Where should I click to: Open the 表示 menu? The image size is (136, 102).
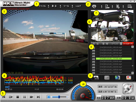point(54,6)
